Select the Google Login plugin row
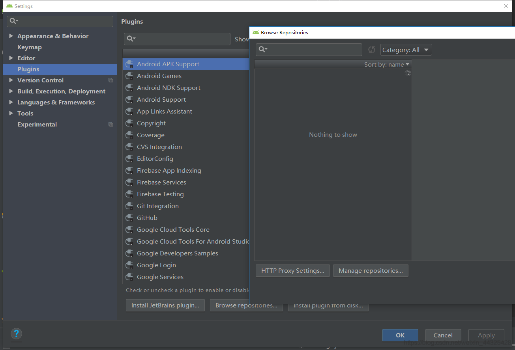Screen dimensions: 515x350 click(186, 265)
